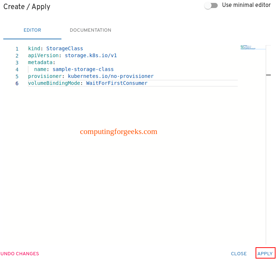The width and height of the screenshot is (277, 260).
Task: Click the 'Create / Apply' dialog title
Action: pyautogui.click(x=27, y=7)
